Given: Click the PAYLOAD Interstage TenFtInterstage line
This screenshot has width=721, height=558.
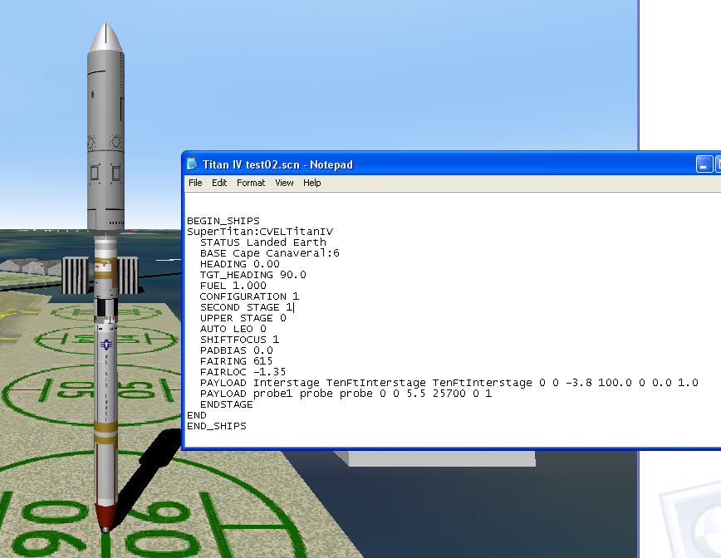Looking at the screenshot, I should 449,383.
